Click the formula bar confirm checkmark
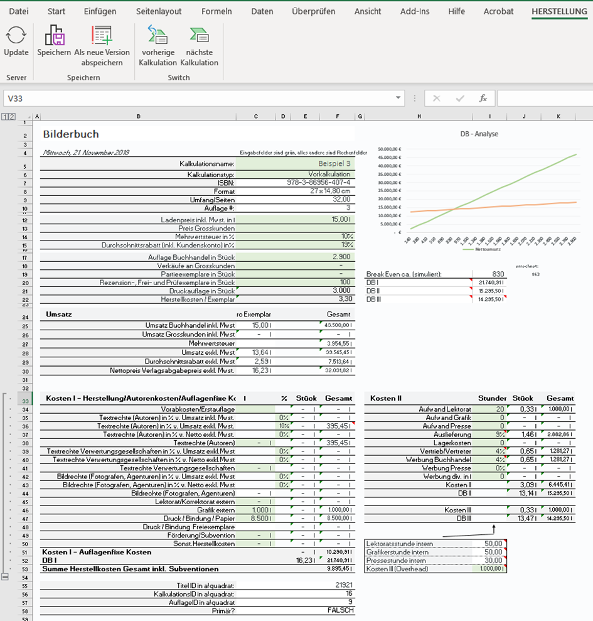The image size is (593, 621). coord(460,99)
